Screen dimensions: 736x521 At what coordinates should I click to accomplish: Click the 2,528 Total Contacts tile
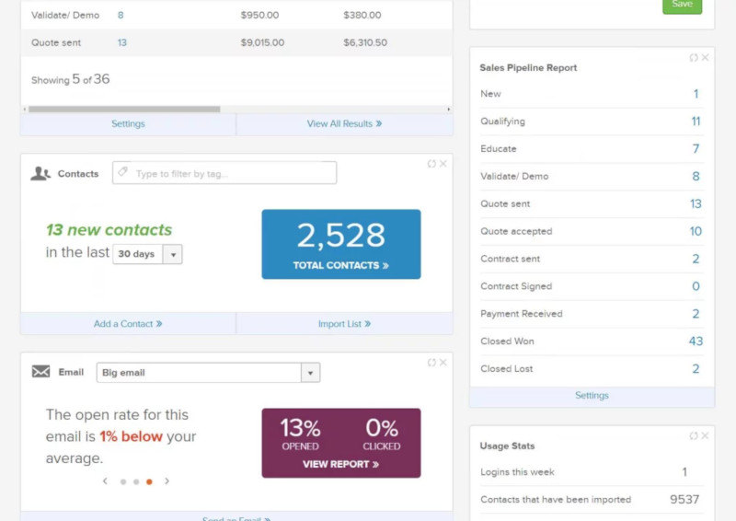click(340, 244)
